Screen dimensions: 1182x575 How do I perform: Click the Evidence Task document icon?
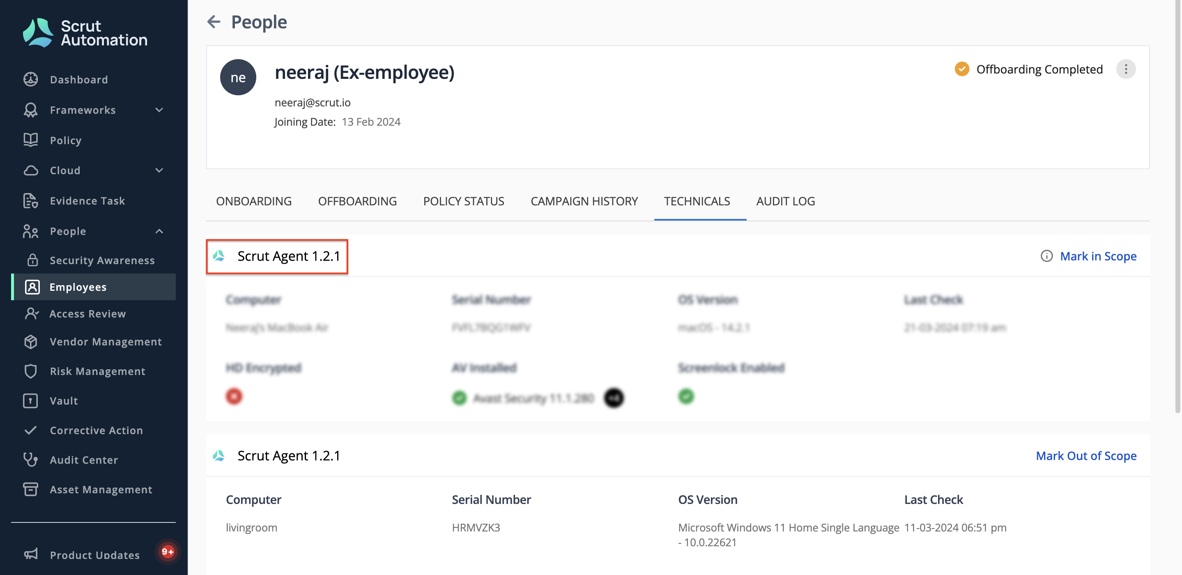[31, 200]
